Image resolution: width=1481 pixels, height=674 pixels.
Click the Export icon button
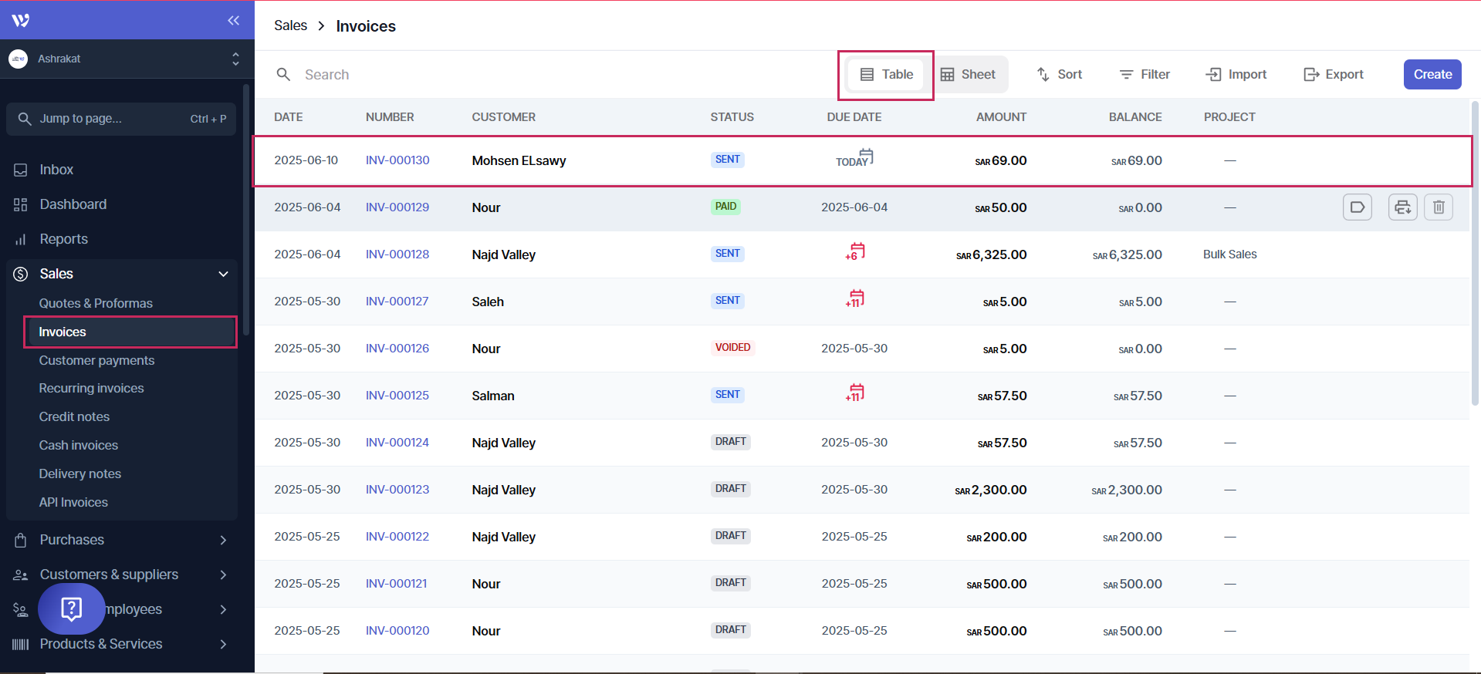(x=1333, y=75)
